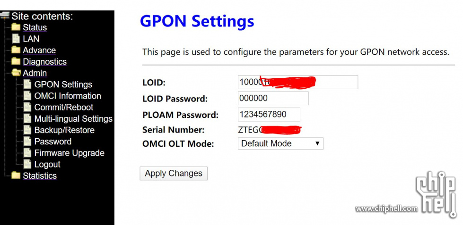Click the Advance folder icon

(16, 50)
